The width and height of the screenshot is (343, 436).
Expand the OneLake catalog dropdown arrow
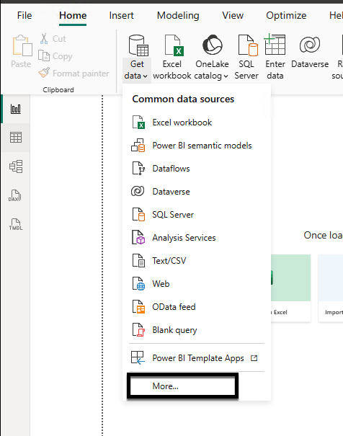pyautogui.click(x=226, y=76)
